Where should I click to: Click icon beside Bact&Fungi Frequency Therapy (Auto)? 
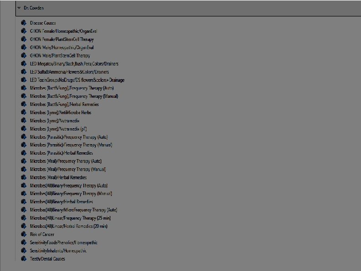[x=24, y=88]
